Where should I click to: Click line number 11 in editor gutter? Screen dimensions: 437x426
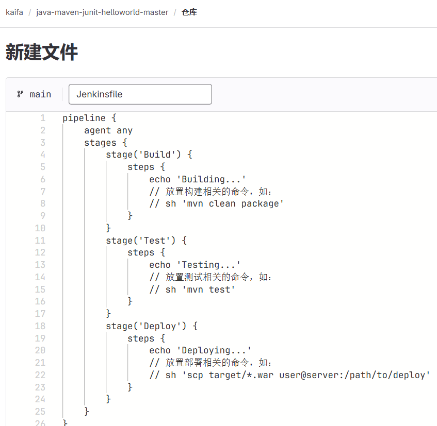tap(40, 241)
